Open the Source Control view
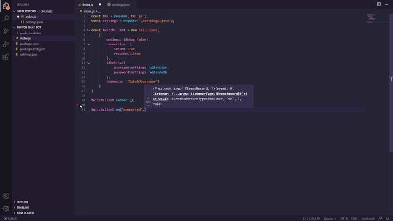393x221 pixels. click(x=6, y=31)
